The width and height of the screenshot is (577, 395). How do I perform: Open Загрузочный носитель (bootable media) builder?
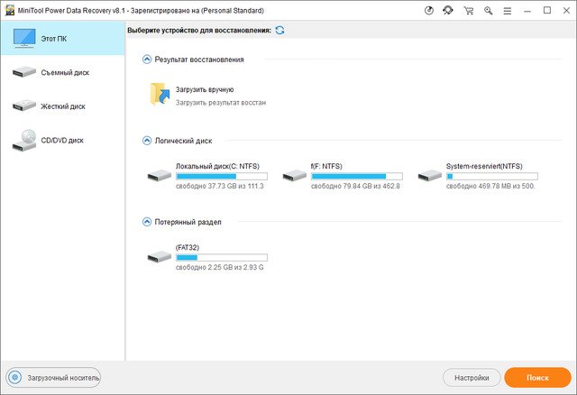(x=53, y=378)
